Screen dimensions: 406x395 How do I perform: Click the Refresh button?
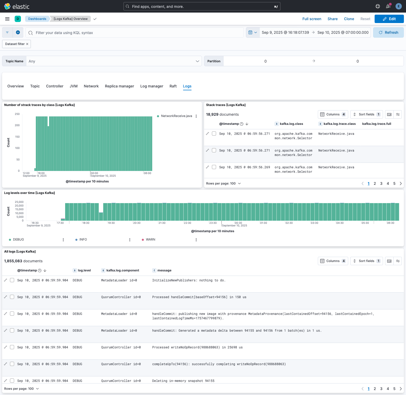[388, 32]
